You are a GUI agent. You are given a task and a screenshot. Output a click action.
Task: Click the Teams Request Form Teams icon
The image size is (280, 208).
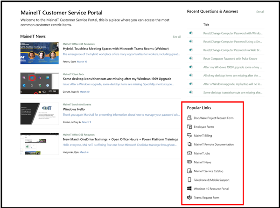point(189,197)
